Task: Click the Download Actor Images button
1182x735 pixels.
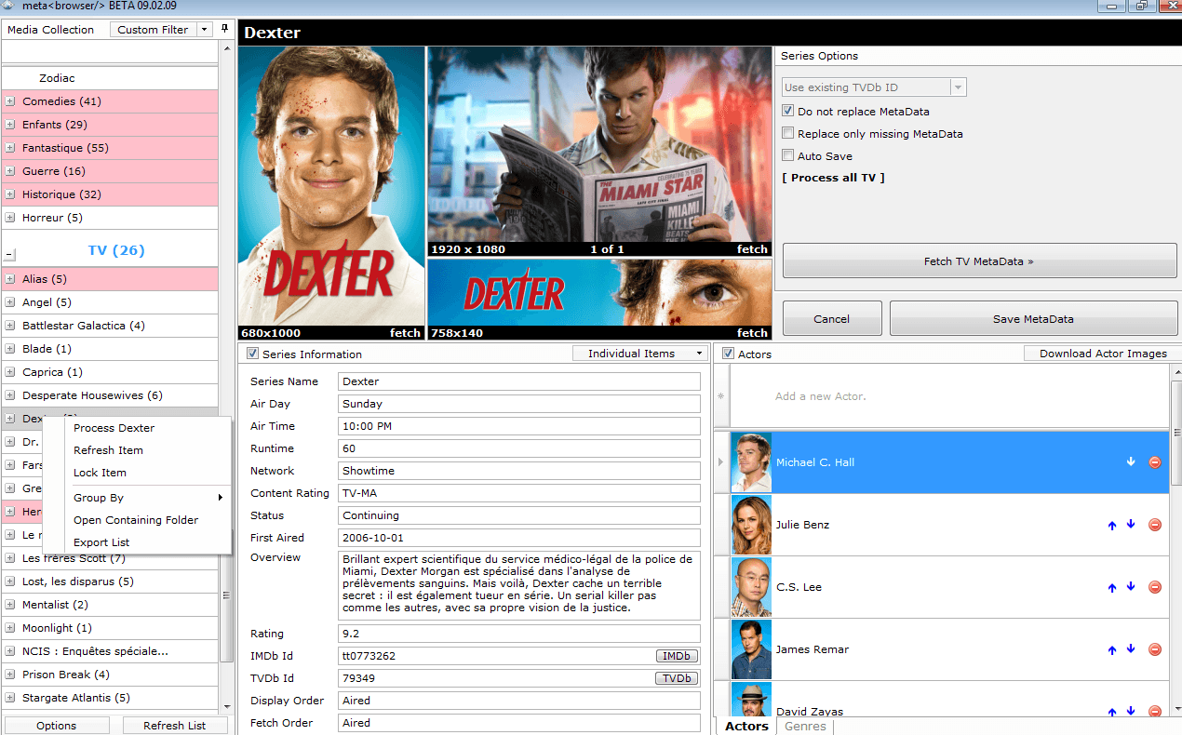Action: pyautogui.click(x=1103, y=354)
